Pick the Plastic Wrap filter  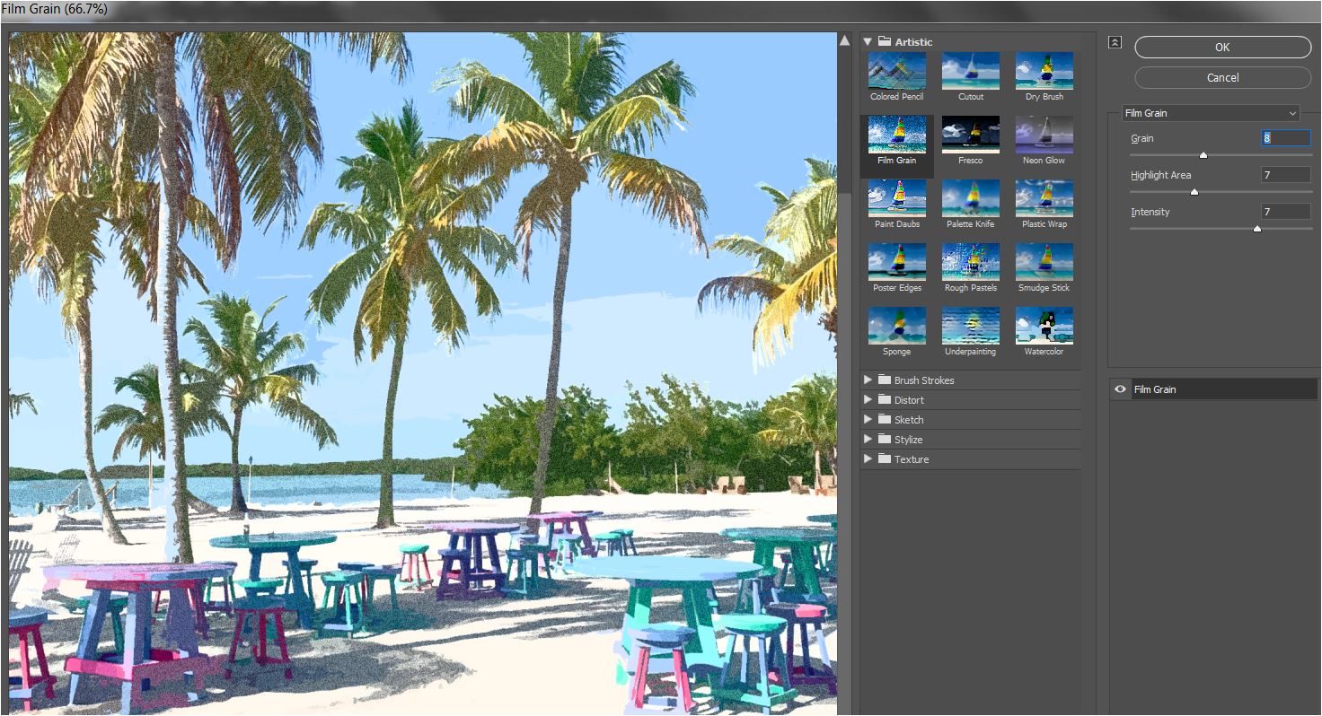(1044, 198)
